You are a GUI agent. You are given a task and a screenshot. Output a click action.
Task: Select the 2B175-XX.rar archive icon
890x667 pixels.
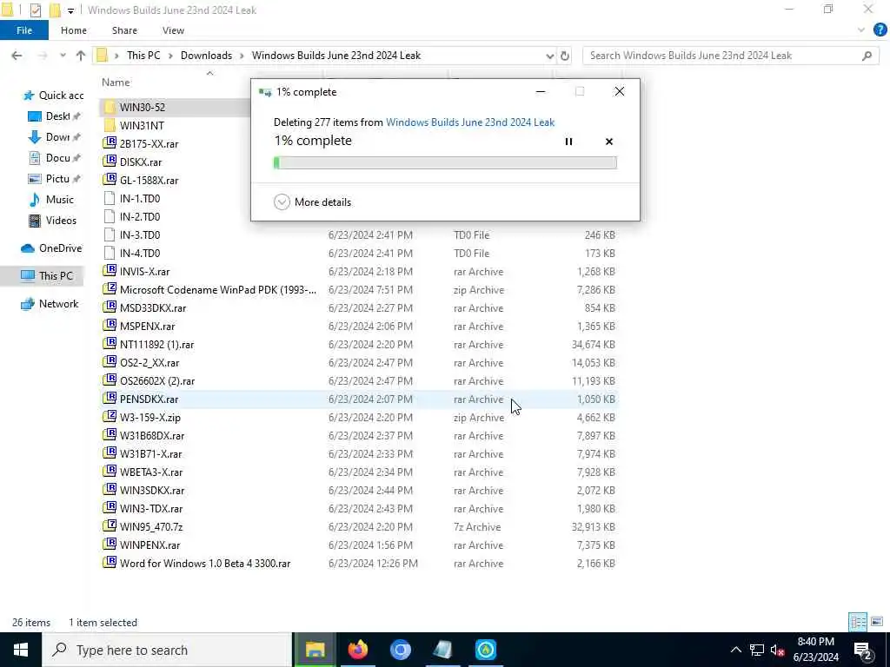[x=110, y=143]
